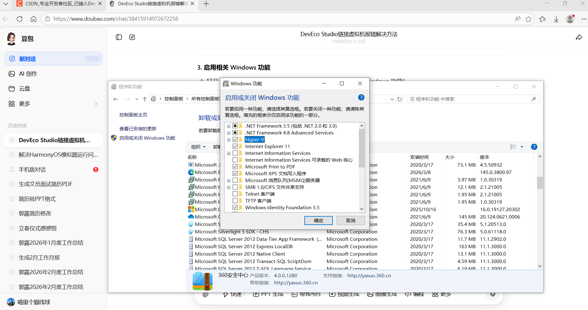Image resolution: width=588 pixels, height=310 pixels.
Task: Open the browser downloads icon
Action: pyautogui.click(x=556, y=19)
